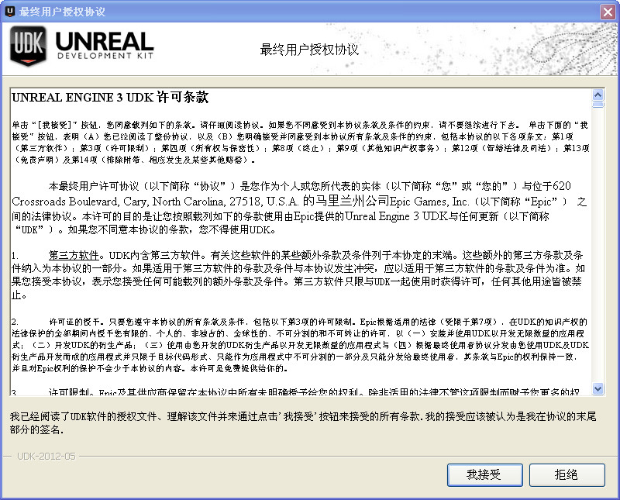Viewport: 620px width, 500px height.
Task: Click the scrollbar thumb of the license text
Action: 598,105
